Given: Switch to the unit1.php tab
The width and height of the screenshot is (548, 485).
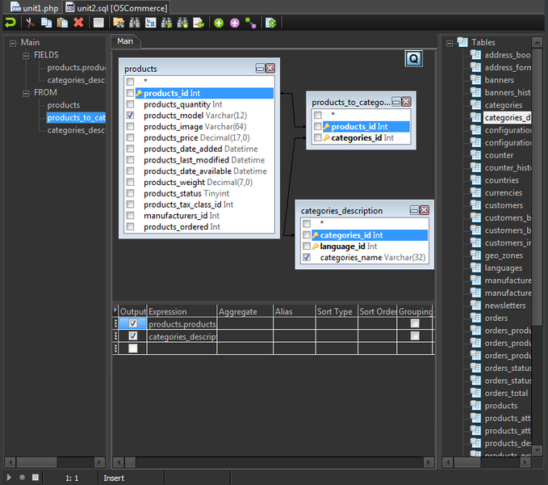Looking at the screenshot, I should [x=34, y=8].
